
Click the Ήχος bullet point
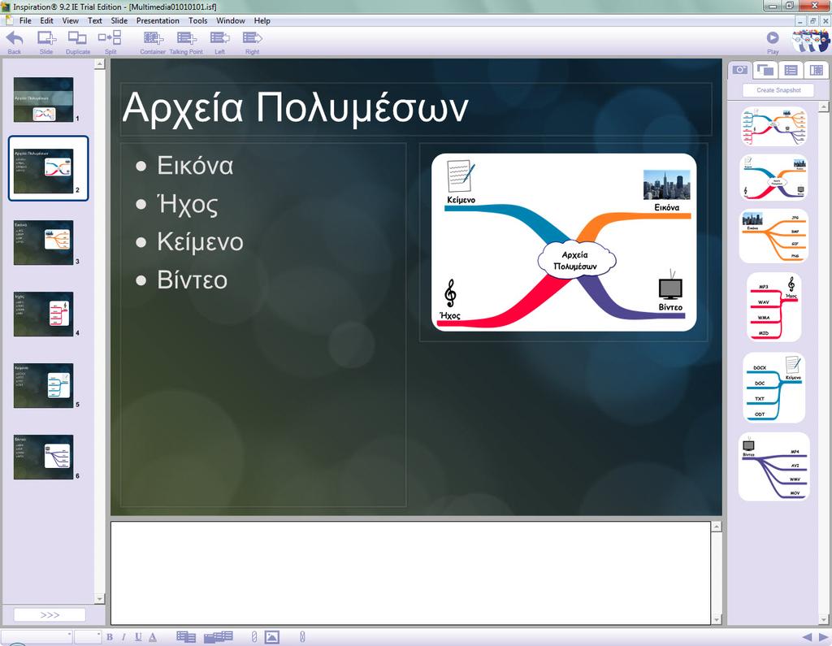tap(188, 205)
